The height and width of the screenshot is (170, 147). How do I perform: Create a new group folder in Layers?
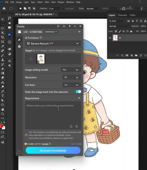pyautogui.click(x=136, y=55)
